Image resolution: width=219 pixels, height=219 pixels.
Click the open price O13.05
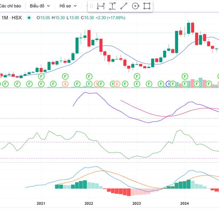(x=43, y=18)
